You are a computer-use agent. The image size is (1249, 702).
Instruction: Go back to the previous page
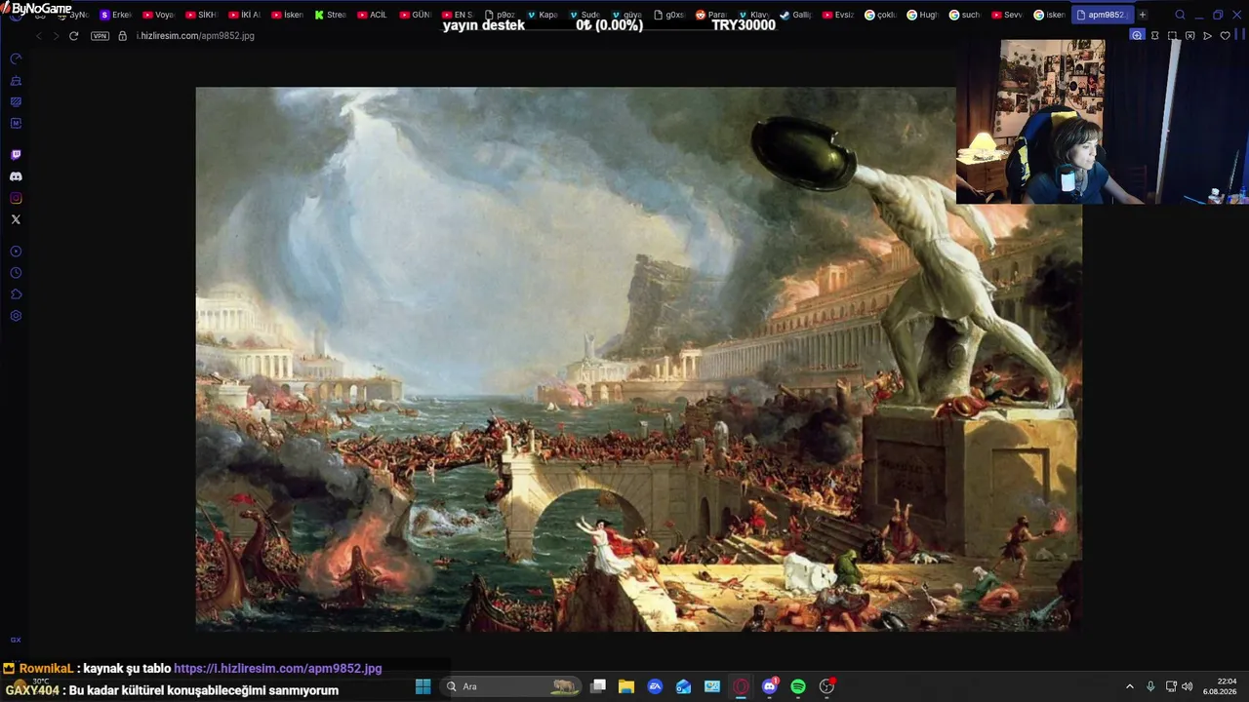[38, 36]
